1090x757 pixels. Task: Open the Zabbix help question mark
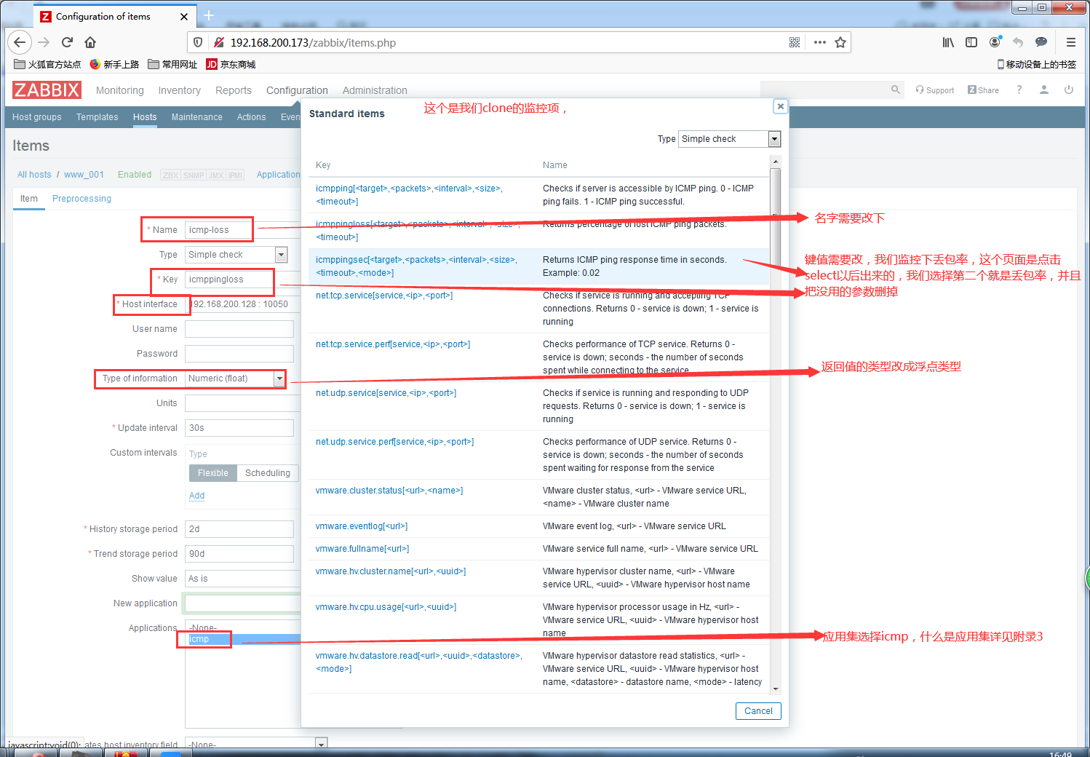(x=1019, y=90)
